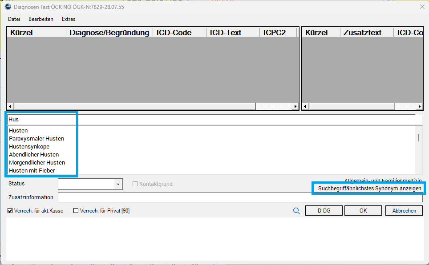Click the Zusatzinformation text field
This screenshot has height=265, width=429.
(x=240, y=197)
